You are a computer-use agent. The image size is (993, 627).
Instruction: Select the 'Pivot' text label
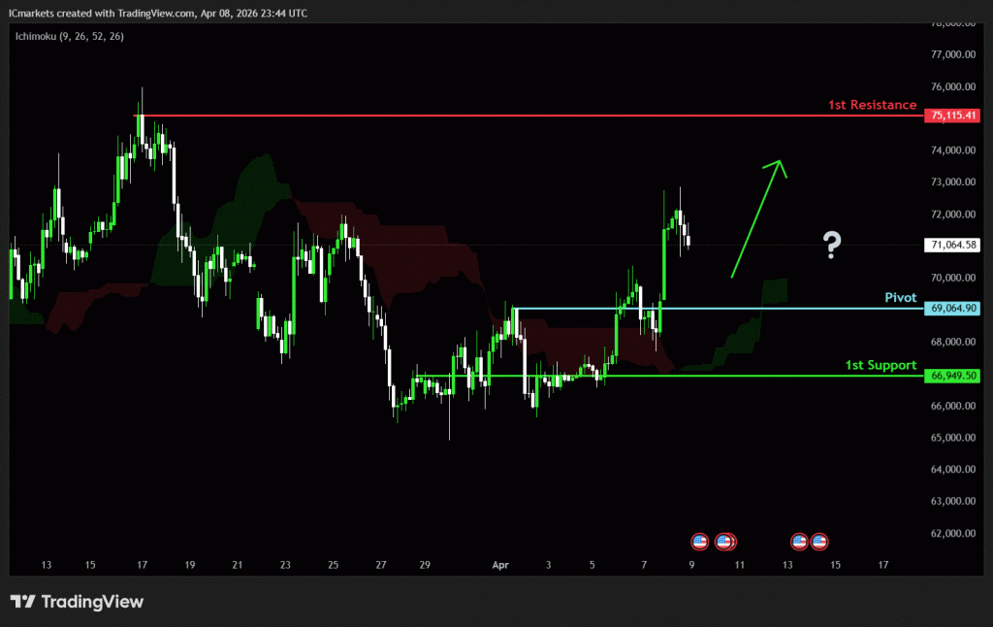tap(900, 297)
